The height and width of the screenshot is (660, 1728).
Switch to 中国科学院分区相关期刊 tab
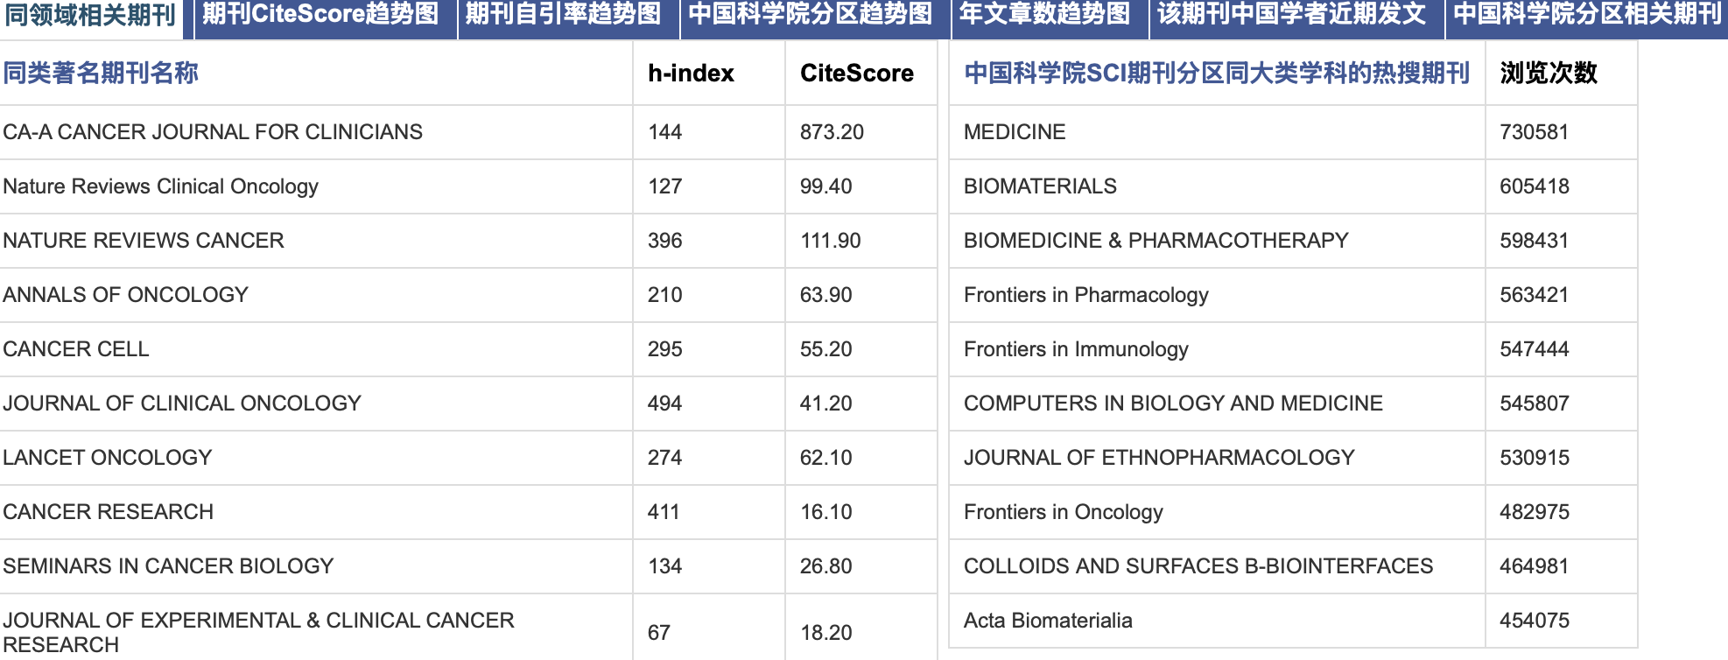coord(1587,15)
